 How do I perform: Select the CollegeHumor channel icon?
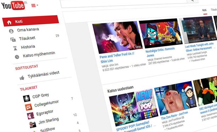(29, 107)
